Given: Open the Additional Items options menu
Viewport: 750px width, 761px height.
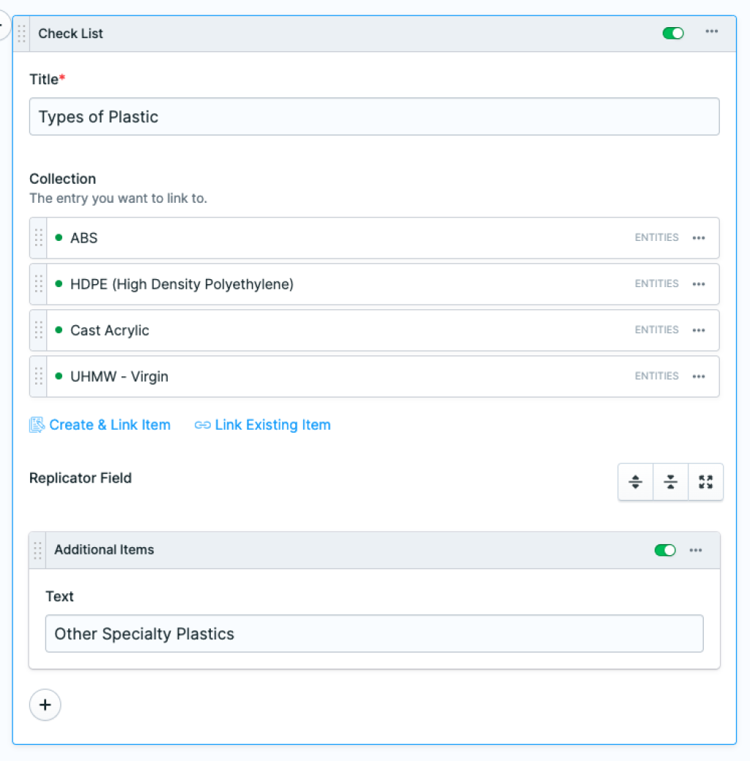Looking at the screenshot, I should tap(695, 550).
